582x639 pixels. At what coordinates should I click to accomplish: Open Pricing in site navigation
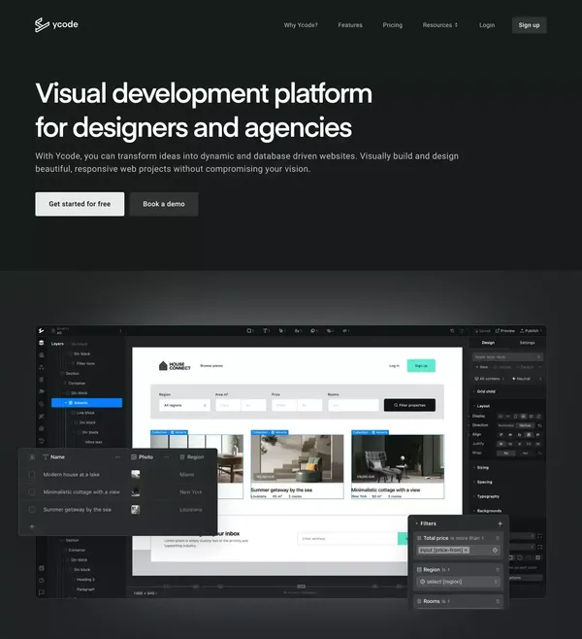(x=392, y=25)
